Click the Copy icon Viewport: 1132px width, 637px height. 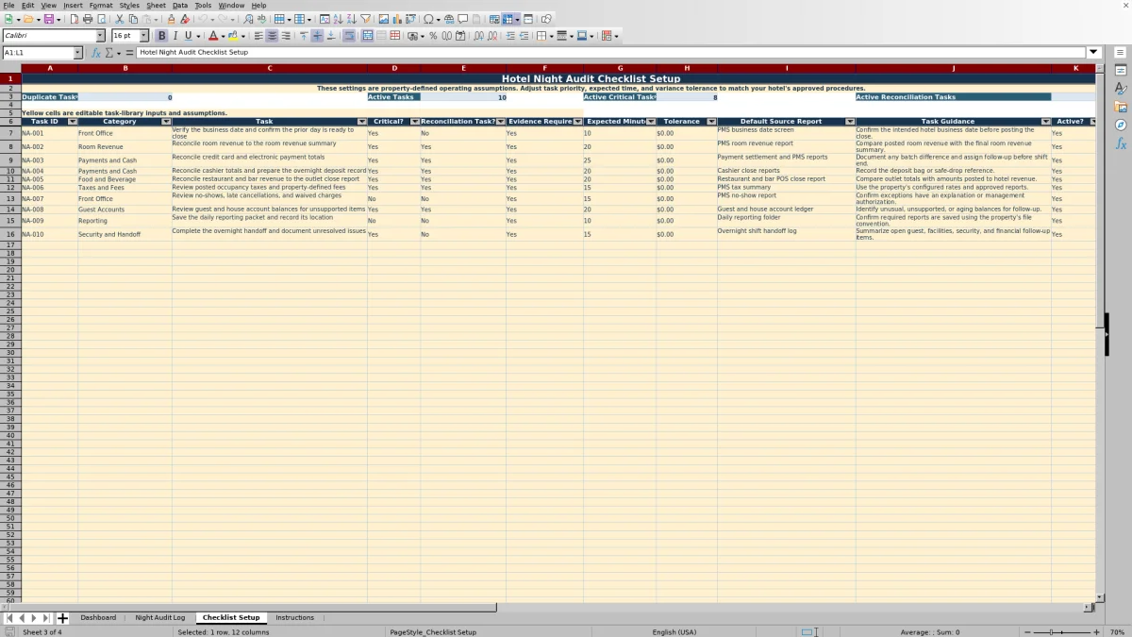133,19
